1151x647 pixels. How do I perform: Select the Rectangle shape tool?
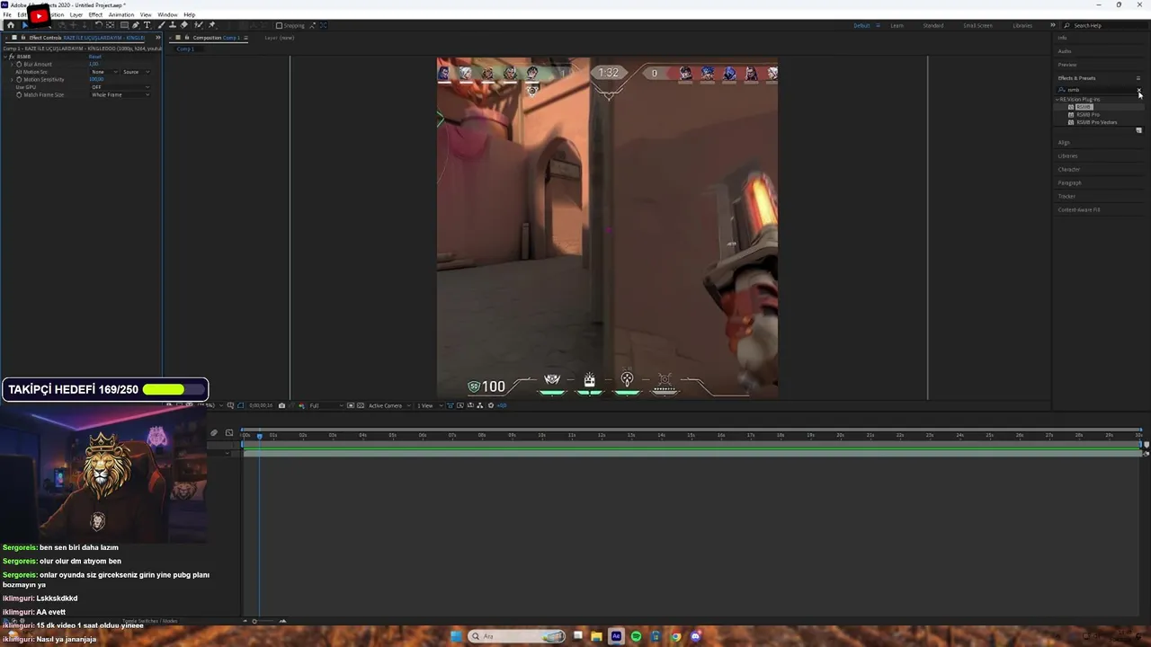click(x=124, y=25)
